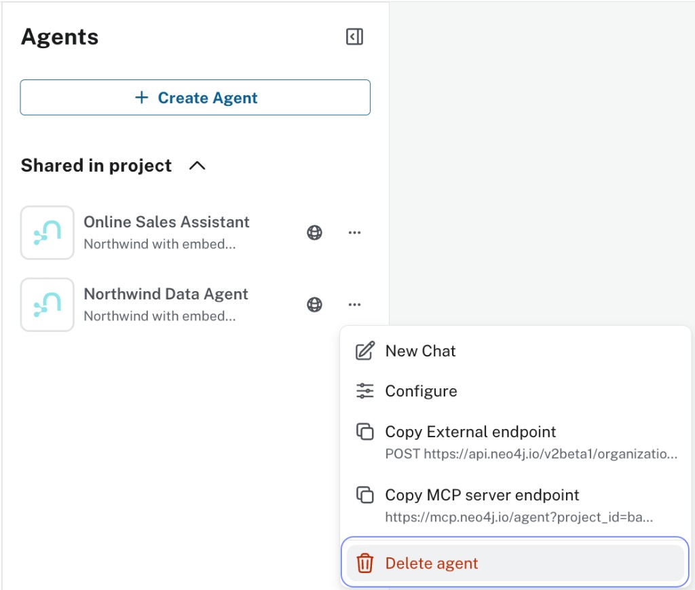
Task: Select Configure in the context menu
Action: tap(421, 390)
